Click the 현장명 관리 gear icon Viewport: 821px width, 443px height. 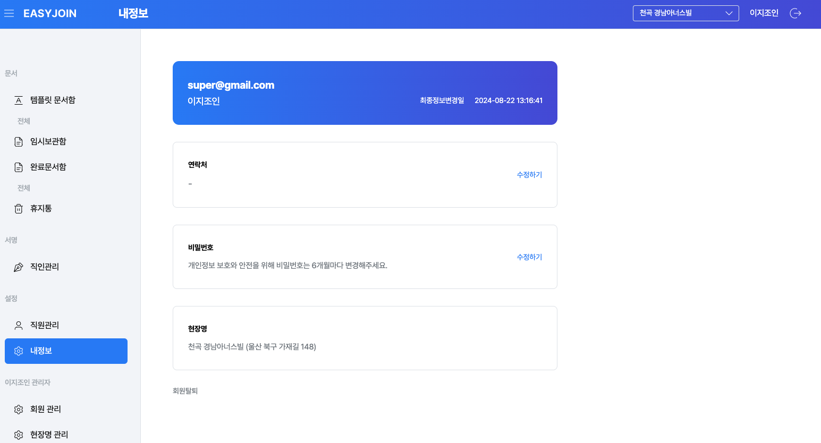click(x=19, y=435)
